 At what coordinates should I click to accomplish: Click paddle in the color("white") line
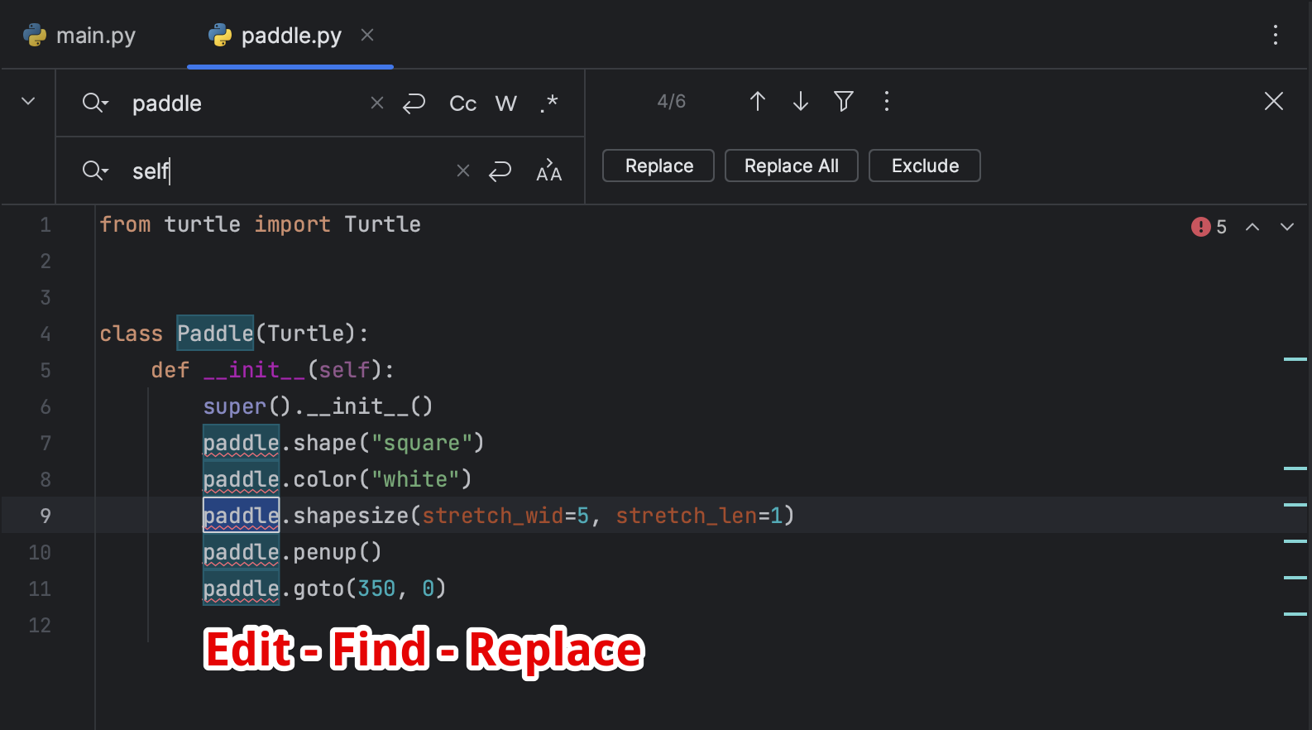(x=241, y=479)
